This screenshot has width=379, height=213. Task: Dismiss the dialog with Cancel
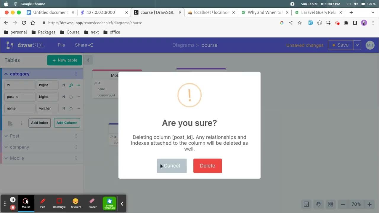(x=172, y=166)
